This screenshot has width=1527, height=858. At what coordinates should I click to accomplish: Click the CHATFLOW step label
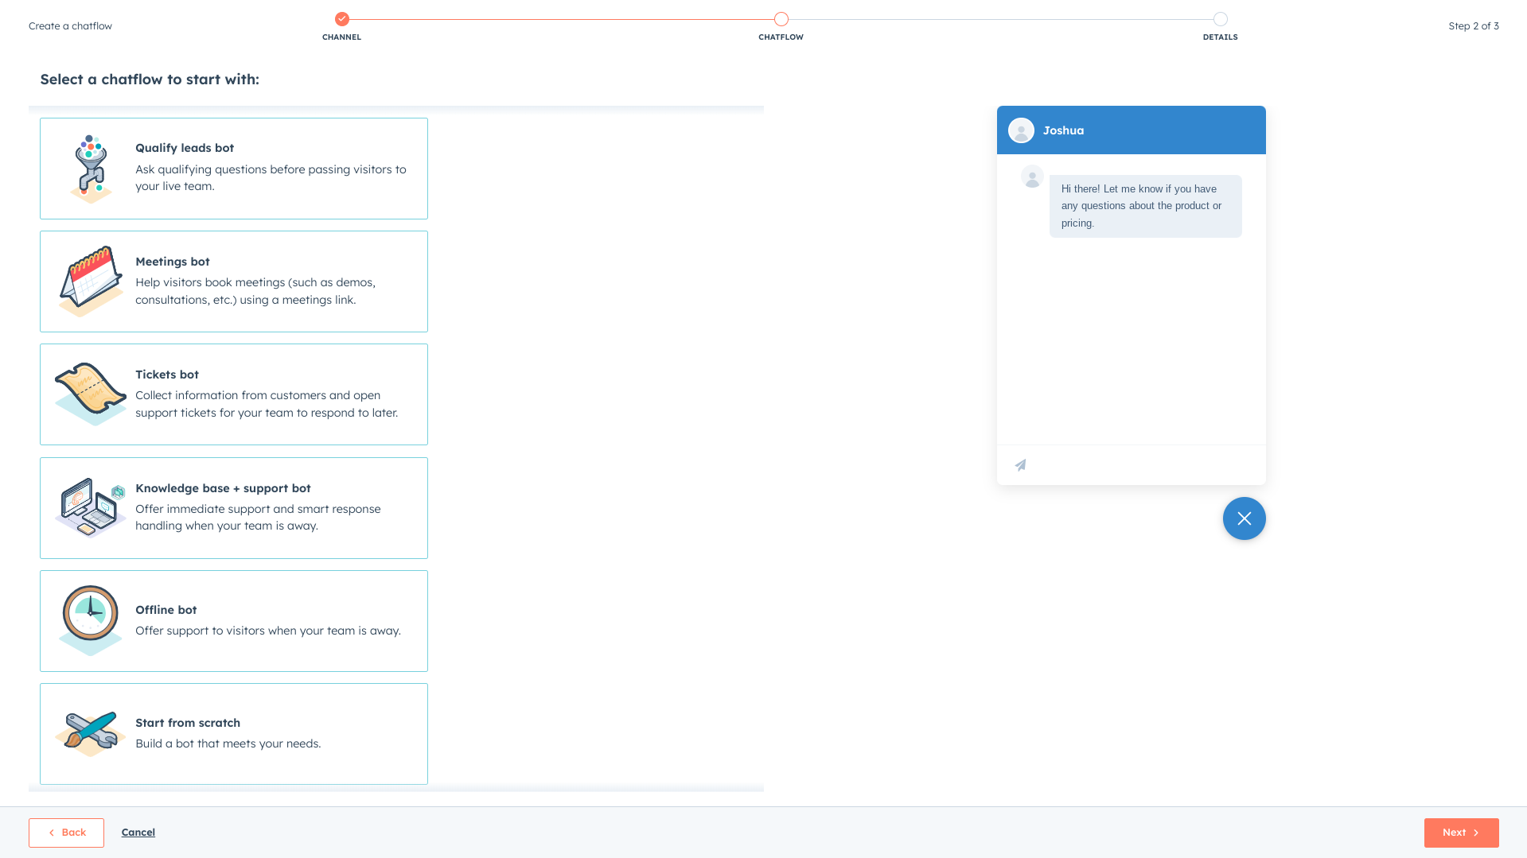coord(781,37)
